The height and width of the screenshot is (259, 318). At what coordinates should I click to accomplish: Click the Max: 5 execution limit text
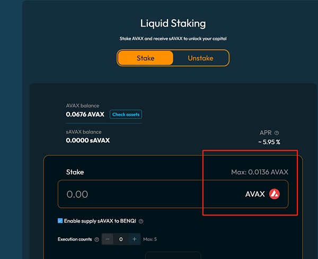tap(150, 239)
